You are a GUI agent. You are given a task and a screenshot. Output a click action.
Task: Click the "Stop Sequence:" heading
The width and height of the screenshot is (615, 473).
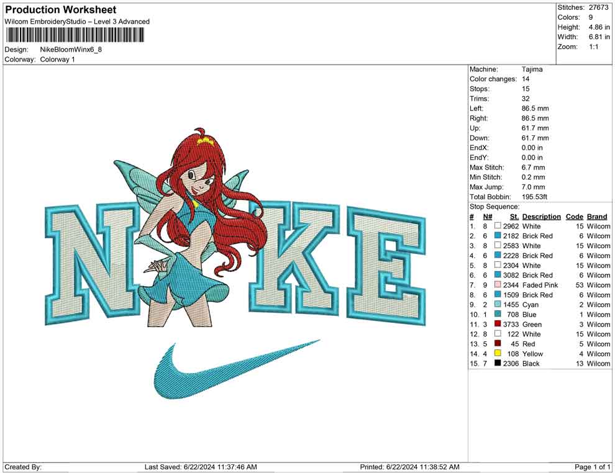tap(494, 206)
